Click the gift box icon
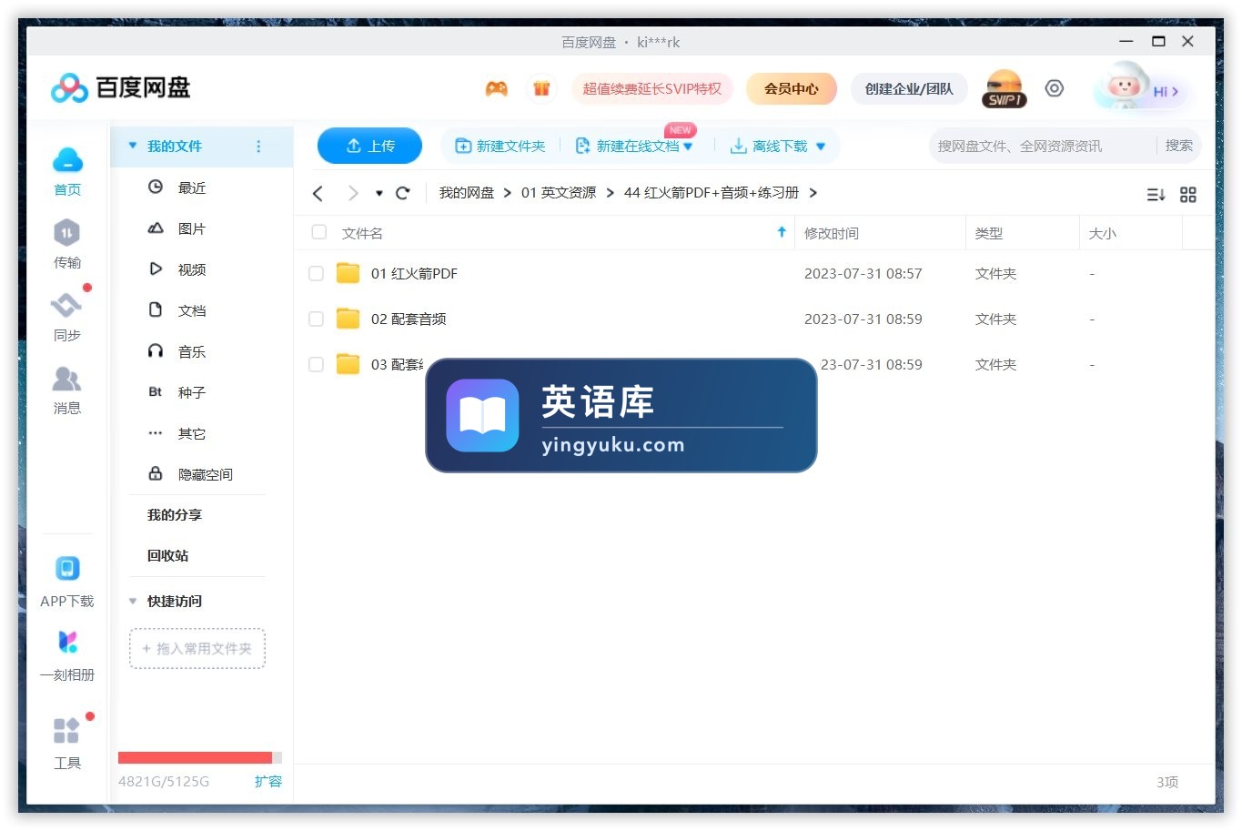This screenshot has width=1242, height=831. click(x=541, y=88)
